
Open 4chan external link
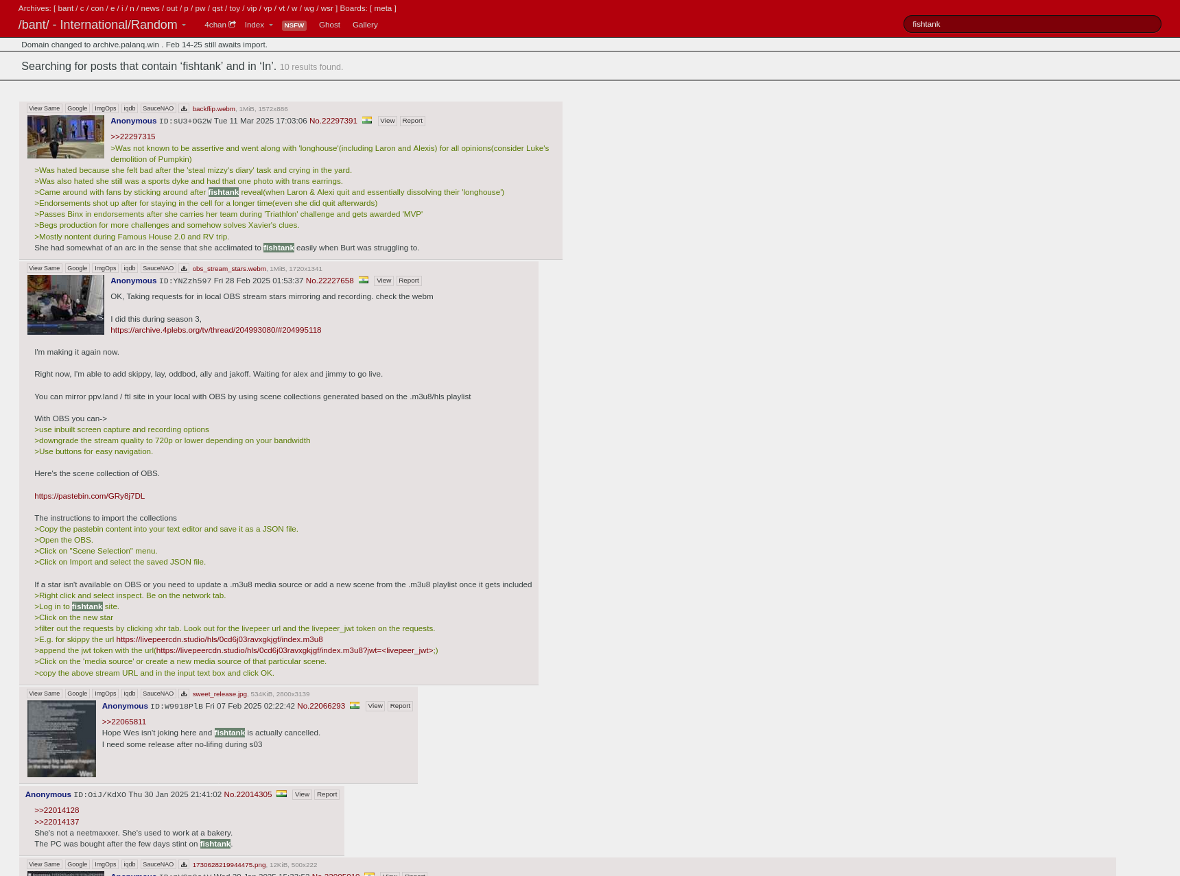tap(220, 25)
